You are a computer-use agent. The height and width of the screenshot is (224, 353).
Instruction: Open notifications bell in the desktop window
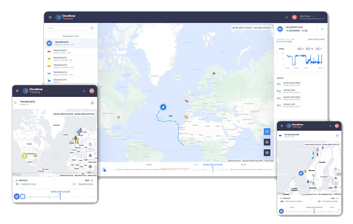[286, 17]
